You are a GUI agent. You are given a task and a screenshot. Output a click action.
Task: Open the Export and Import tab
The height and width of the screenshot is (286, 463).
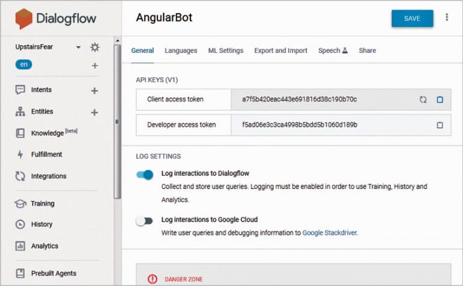[280, 51]
